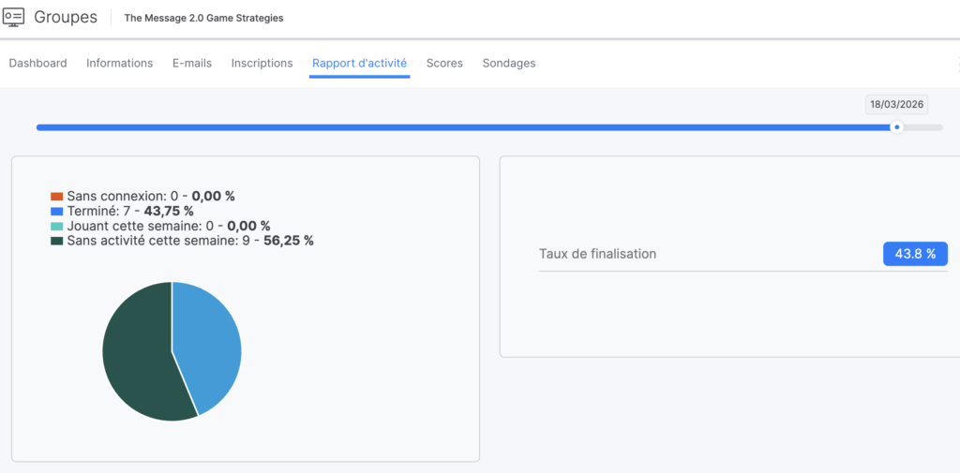The image size is (960, 473).
Task: Click the date slider handle
Action: pyautogui.click(x=896, y=127)
